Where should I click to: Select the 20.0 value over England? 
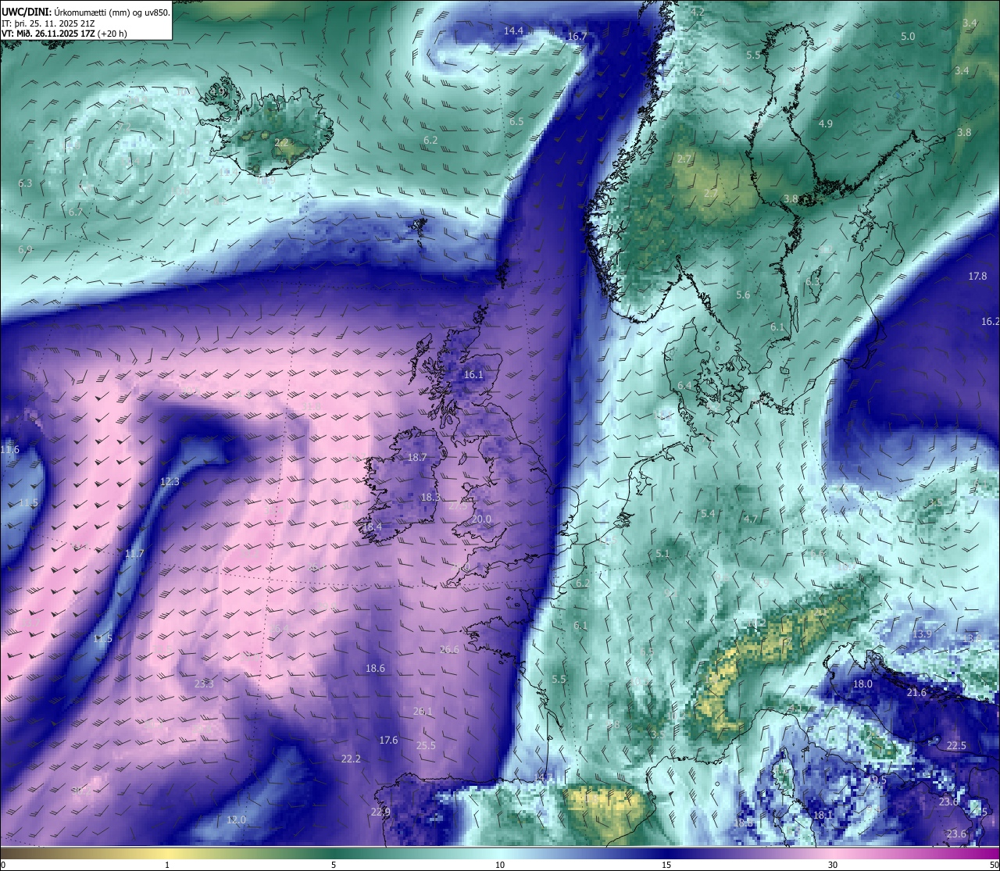click(x=481, y=519)
